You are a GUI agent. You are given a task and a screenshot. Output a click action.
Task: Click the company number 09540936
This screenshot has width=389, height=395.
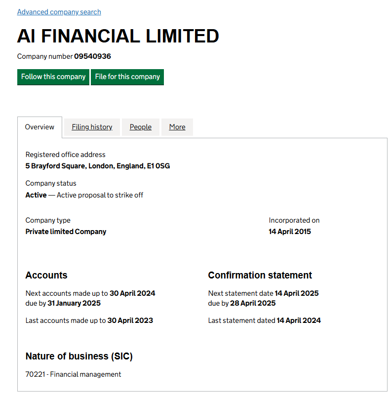point(92,56)
